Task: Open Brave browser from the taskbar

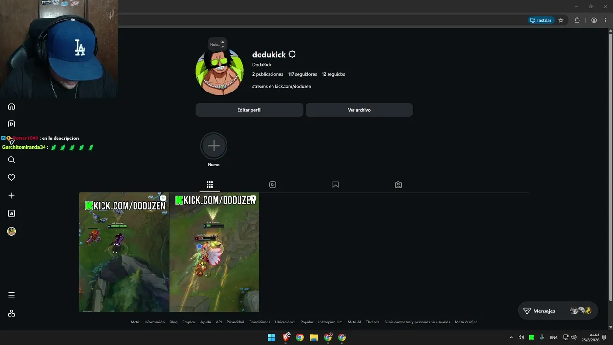Action: [x=286, y=337]
